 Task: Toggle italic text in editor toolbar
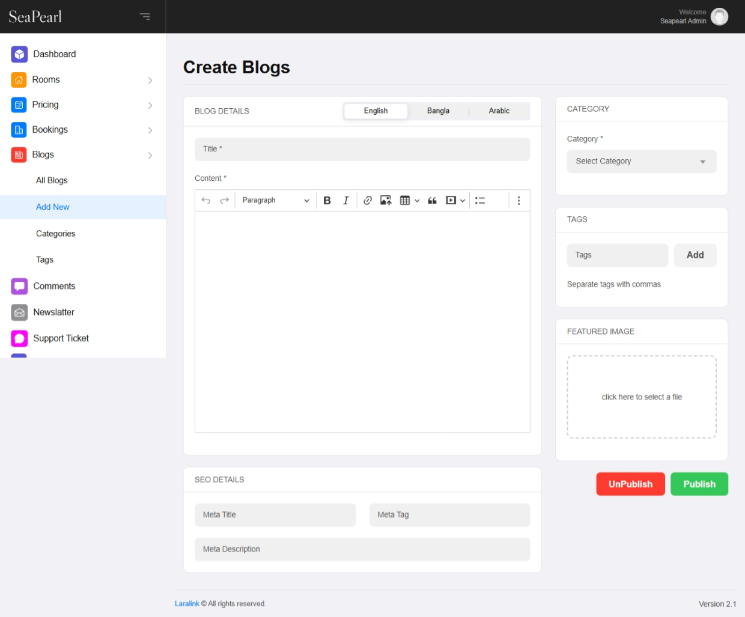coord(345,201)
